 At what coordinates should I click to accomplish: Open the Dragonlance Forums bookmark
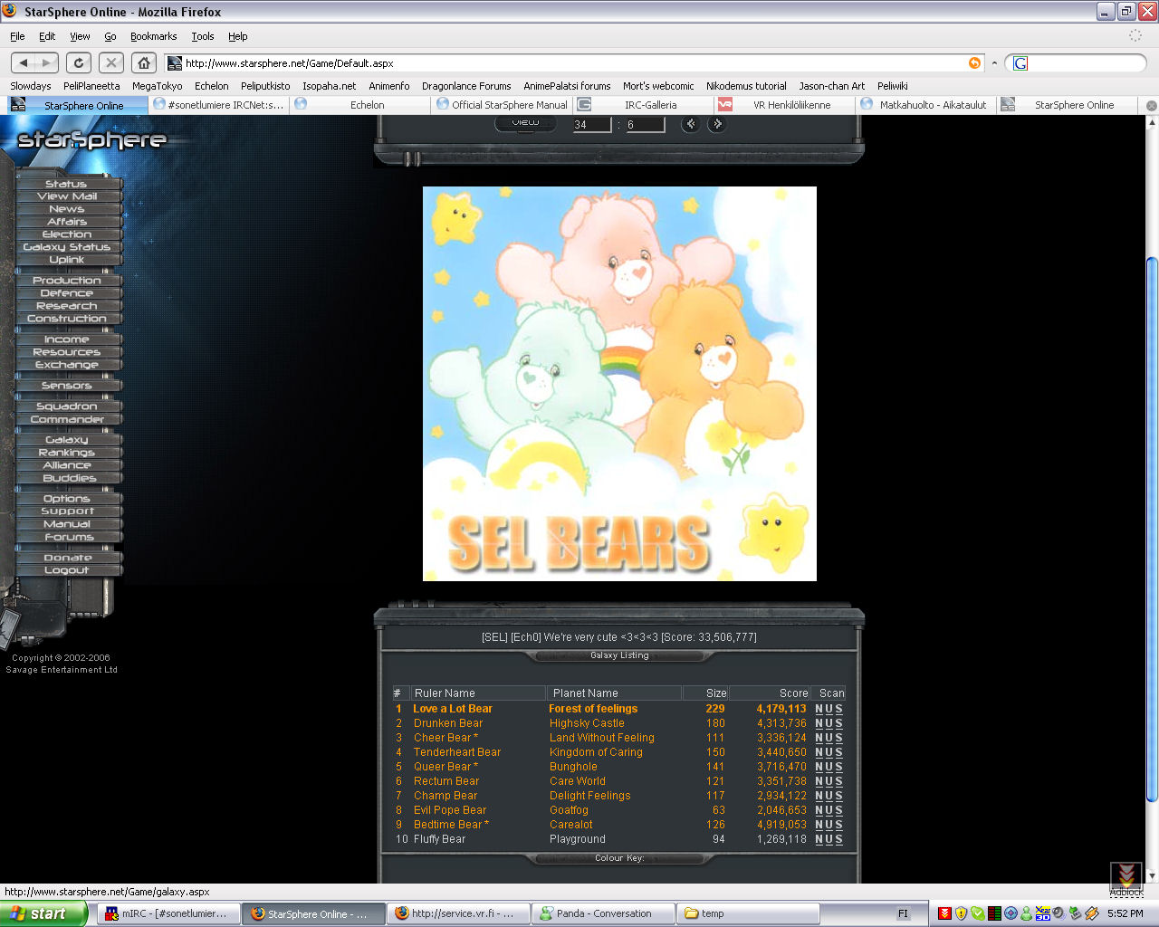click(x=466, y=86)
